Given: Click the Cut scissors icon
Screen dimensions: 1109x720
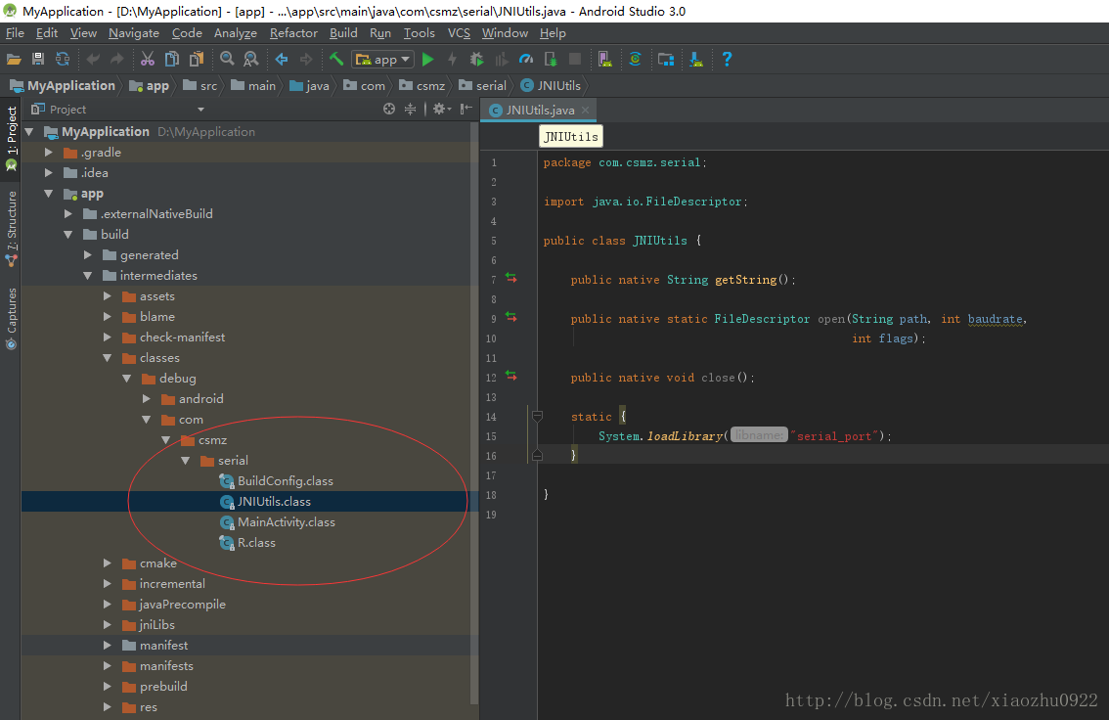Looking at the screenshot, I should point(147,60).
